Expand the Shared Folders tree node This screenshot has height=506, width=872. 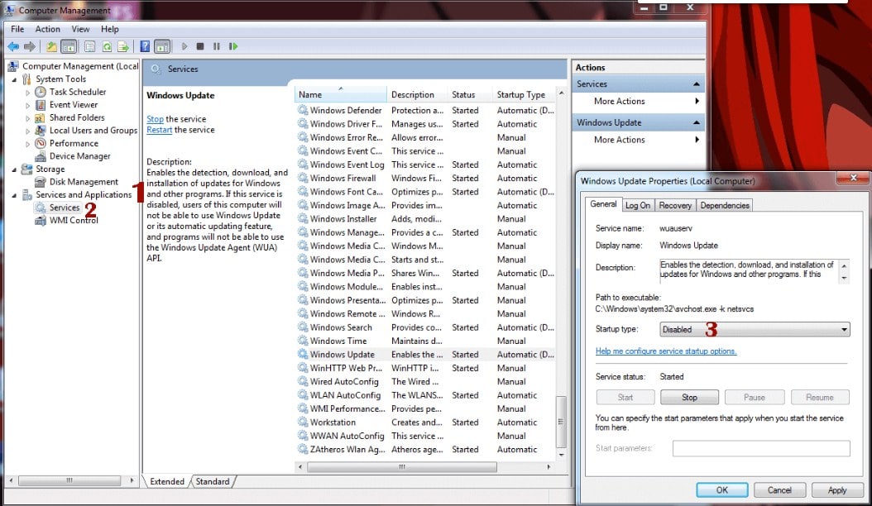pos(28,118)
